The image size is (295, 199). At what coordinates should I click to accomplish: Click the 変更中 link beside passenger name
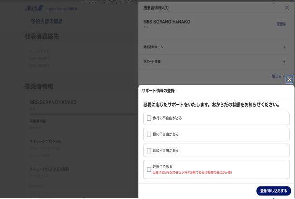281,24
